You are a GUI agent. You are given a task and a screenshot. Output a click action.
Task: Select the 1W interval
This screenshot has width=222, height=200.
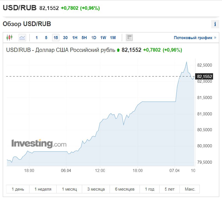[103, 38]
